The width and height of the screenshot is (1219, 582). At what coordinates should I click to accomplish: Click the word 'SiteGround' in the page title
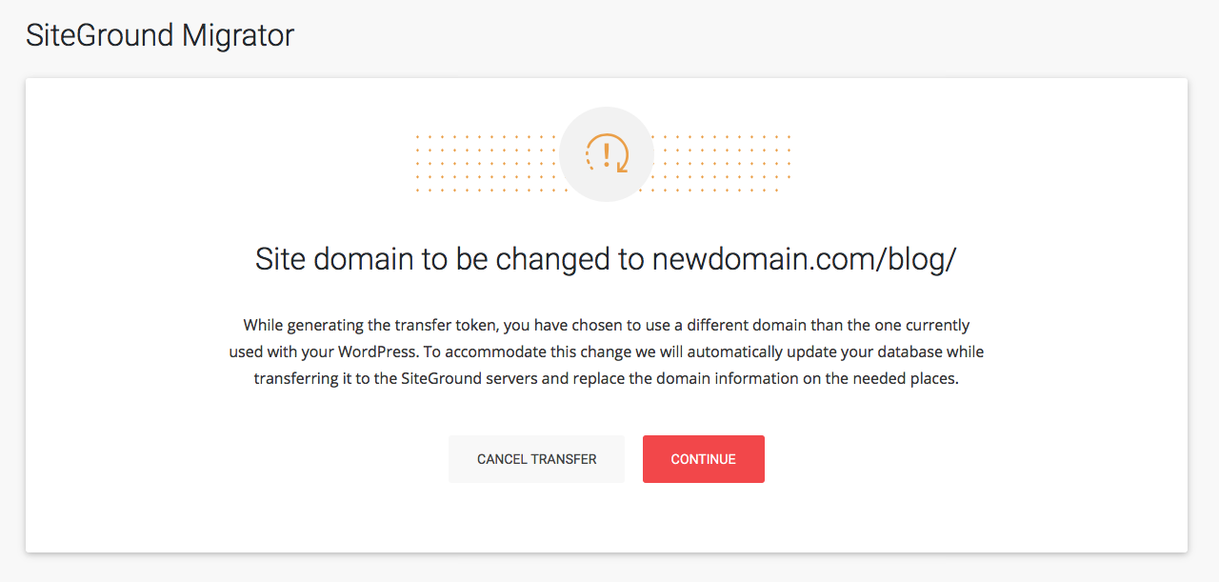(x=99, y=35)
